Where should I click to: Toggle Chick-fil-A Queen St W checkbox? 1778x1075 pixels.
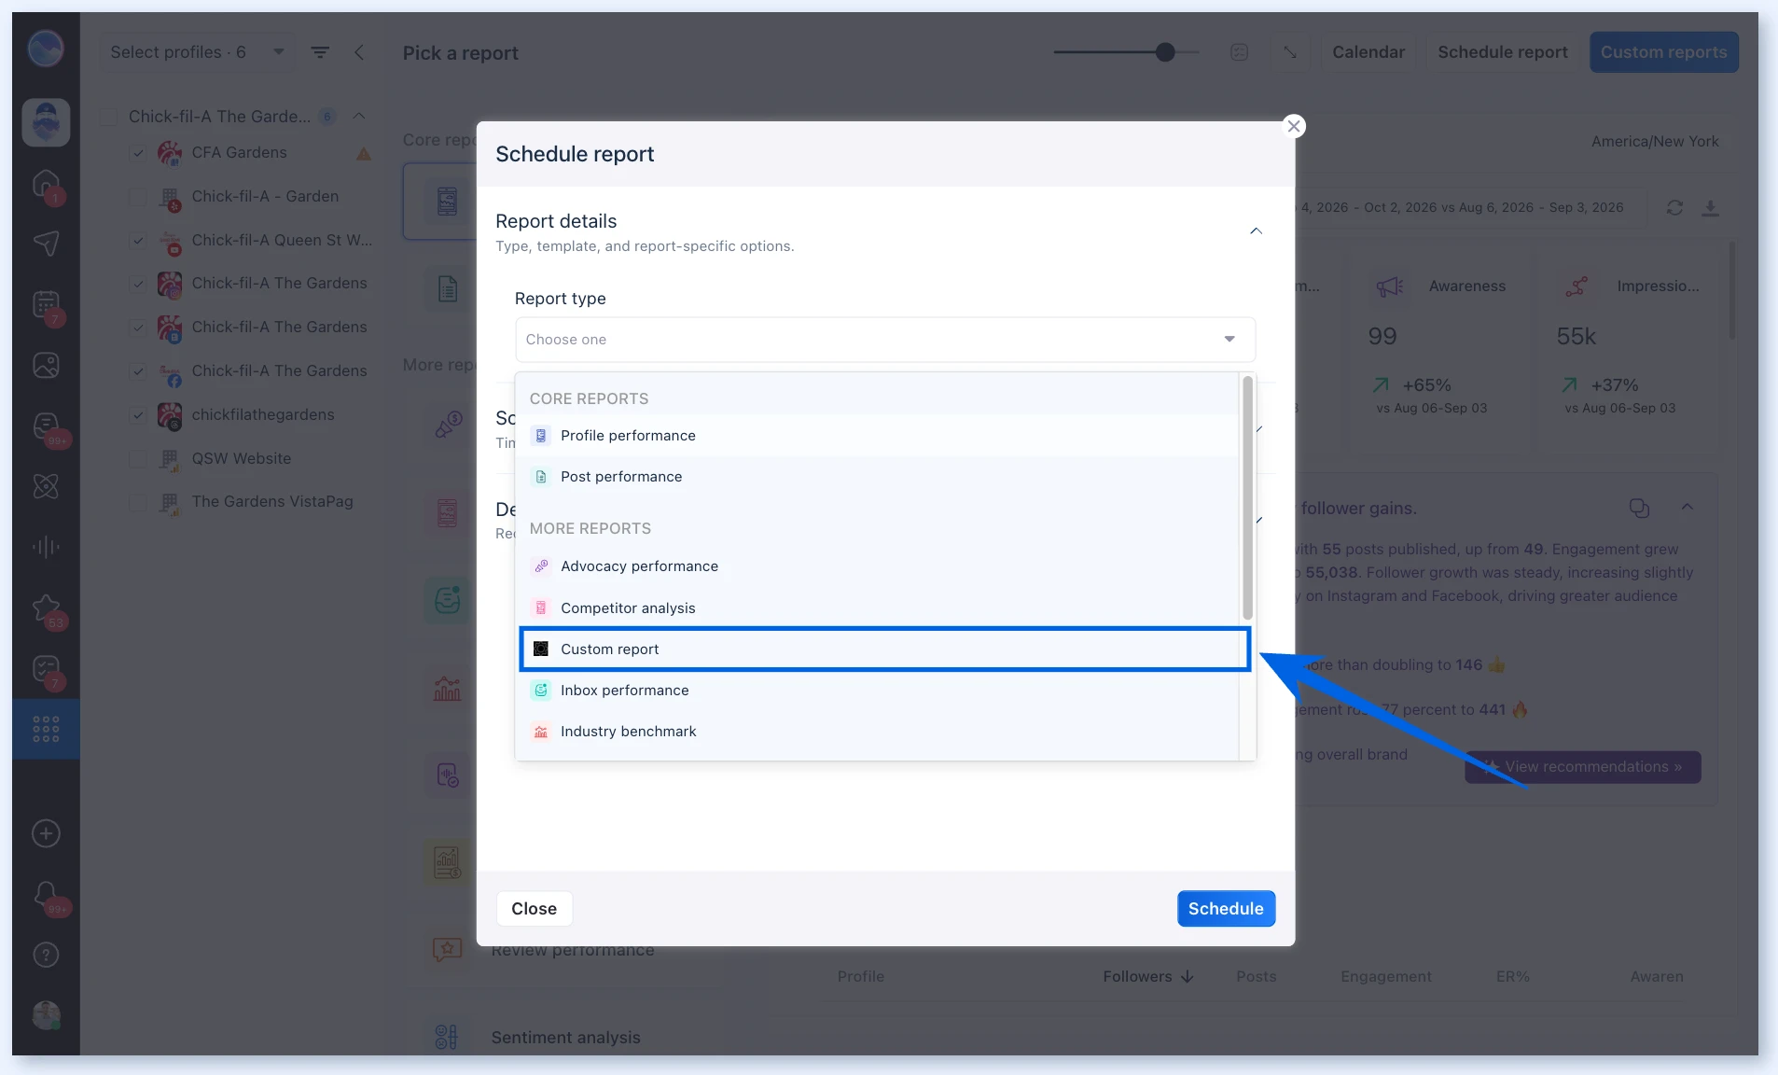click(138, 241)
